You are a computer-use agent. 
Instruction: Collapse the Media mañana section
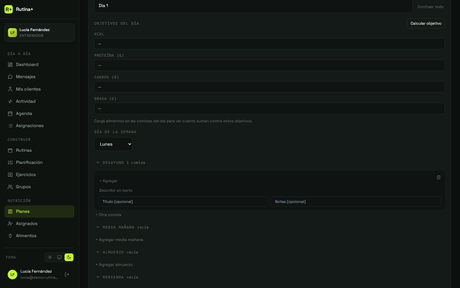click(98, 227)
